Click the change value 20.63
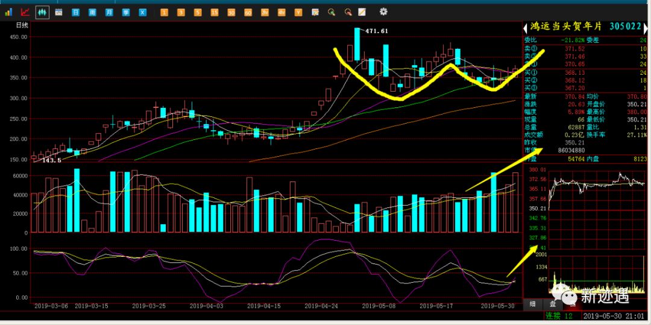 (x=577, y=104)
